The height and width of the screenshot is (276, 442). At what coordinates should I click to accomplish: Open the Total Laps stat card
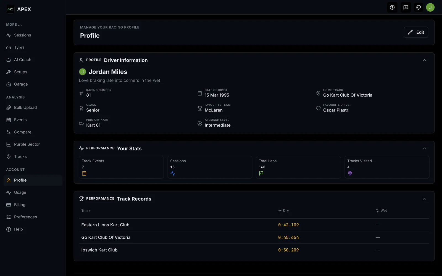coord(298,167)
